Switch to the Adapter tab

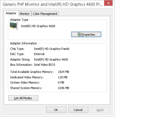tap(11, 13)
